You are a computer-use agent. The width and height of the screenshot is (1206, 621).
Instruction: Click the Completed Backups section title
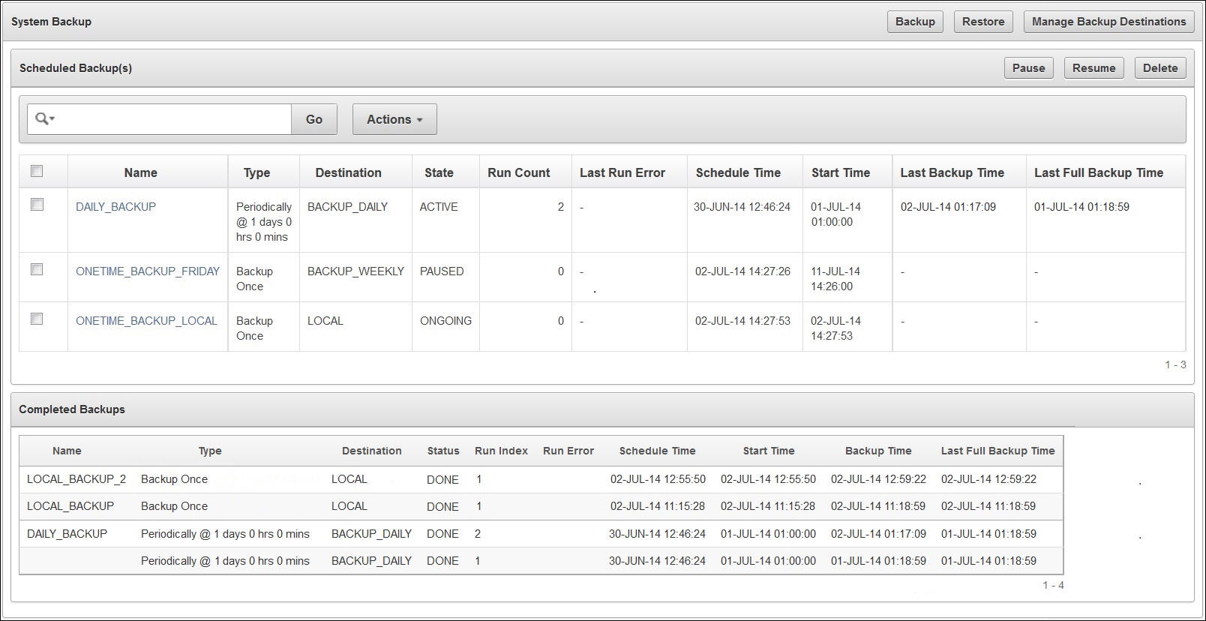[72, 409]
